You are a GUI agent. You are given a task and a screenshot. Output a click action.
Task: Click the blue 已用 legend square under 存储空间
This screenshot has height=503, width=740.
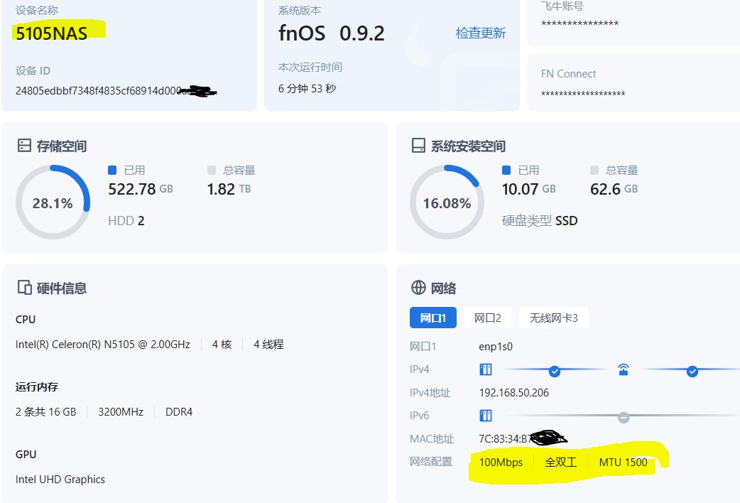pyautogui.click(x=111, y=170)
